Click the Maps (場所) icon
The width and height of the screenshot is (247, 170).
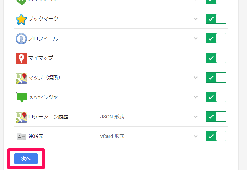[21, 78]
